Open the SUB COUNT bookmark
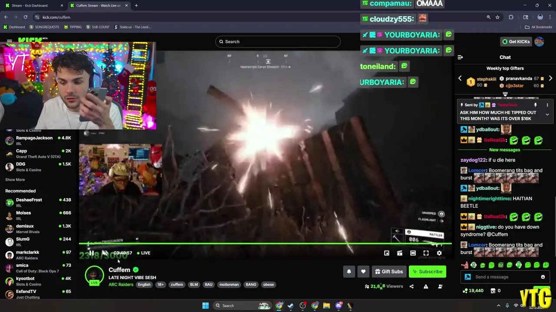The height and width of the screenshot is (312, 556). [x=98, y=27]
